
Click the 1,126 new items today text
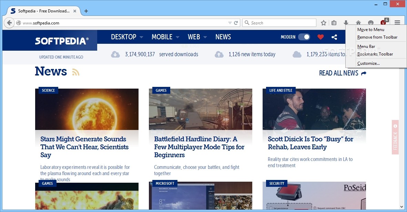tap(252, 54)
